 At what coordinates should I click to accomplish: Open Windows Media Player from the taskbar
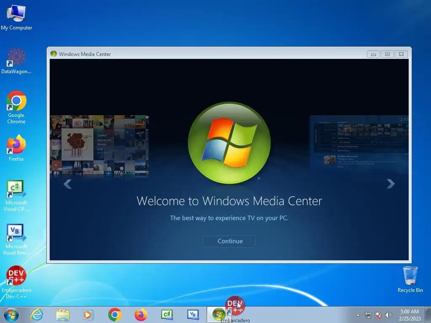click(x=88, y=315)
